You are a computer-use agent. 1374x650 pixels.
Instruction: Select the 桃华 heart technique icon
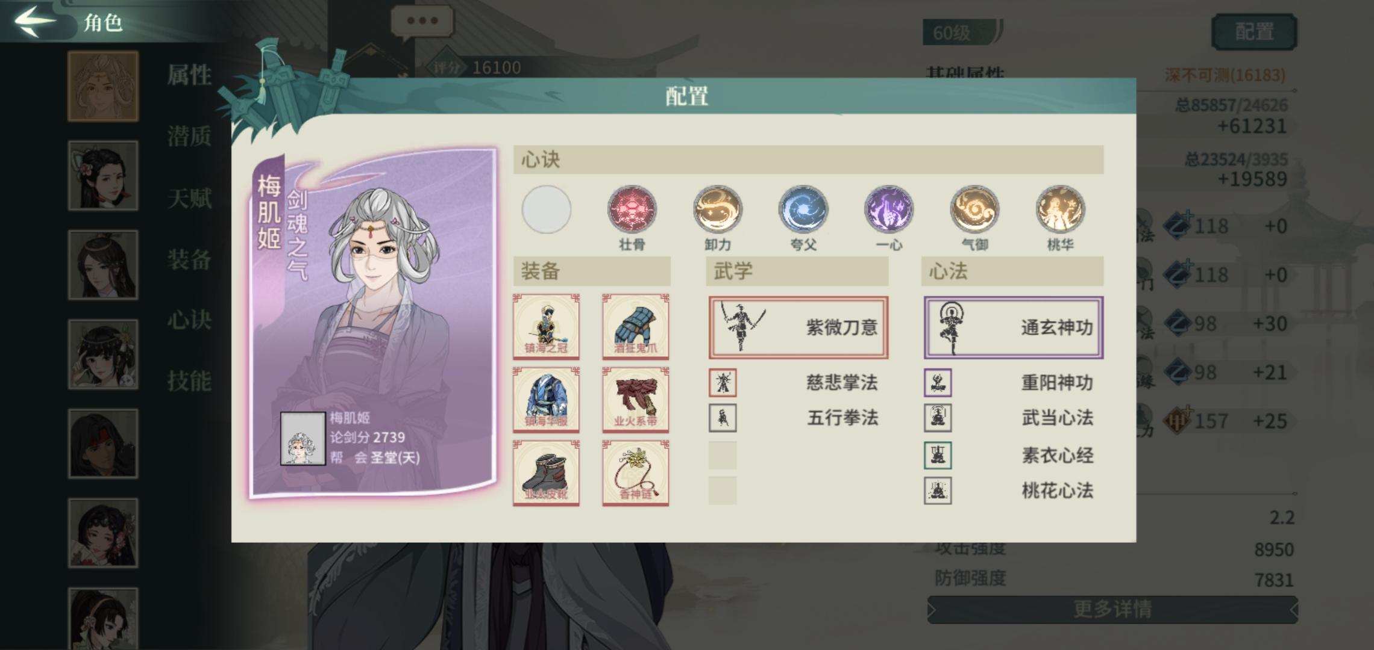(1060, 209)
